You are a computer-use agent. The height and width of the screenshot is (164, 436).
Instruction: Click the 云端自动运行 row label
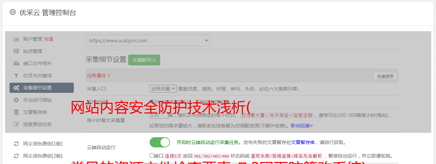coord(101,147)
